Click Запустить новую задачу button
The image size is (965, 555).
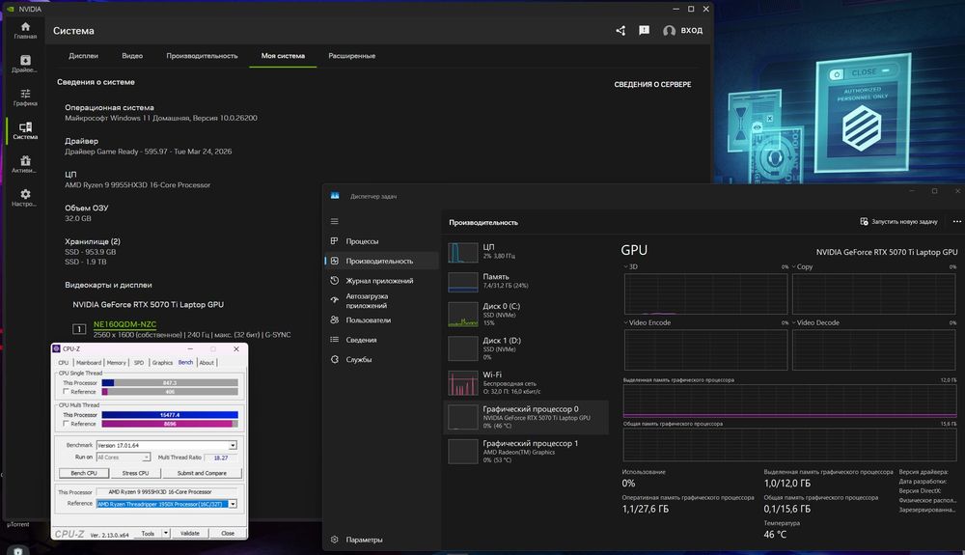(x=898, y=221)
